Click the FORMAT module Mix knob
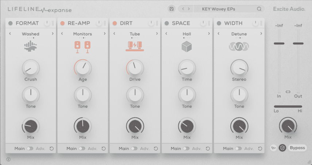Screen dimensions: 312x165 click(x=31, y=126)
